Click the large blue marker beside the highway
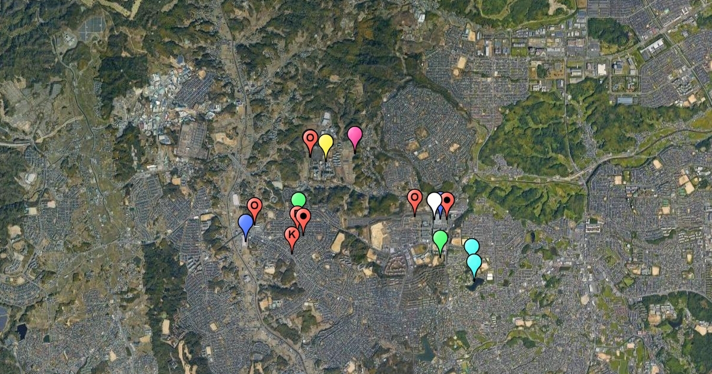 coord(246,224)
